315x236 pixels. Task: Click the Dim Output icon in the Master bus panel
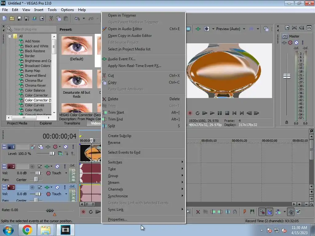pos(301,28)
